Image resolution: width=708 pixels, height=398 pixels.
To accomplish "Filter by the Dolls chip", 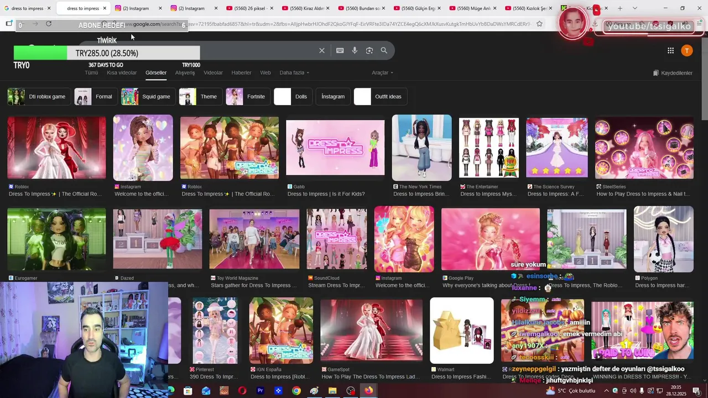I will 292,96.
